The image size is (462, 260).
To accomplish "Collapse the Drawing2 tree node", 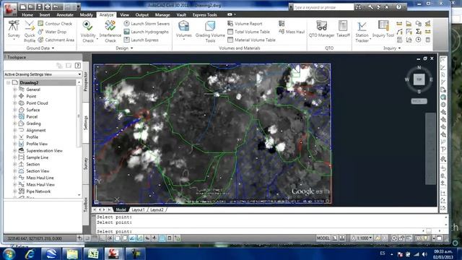I will (8, 82).
